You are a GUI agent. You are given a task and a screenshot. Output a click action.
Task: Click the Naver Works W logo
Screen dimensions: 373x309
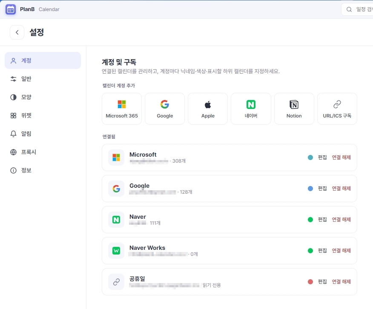click(116, 251)
